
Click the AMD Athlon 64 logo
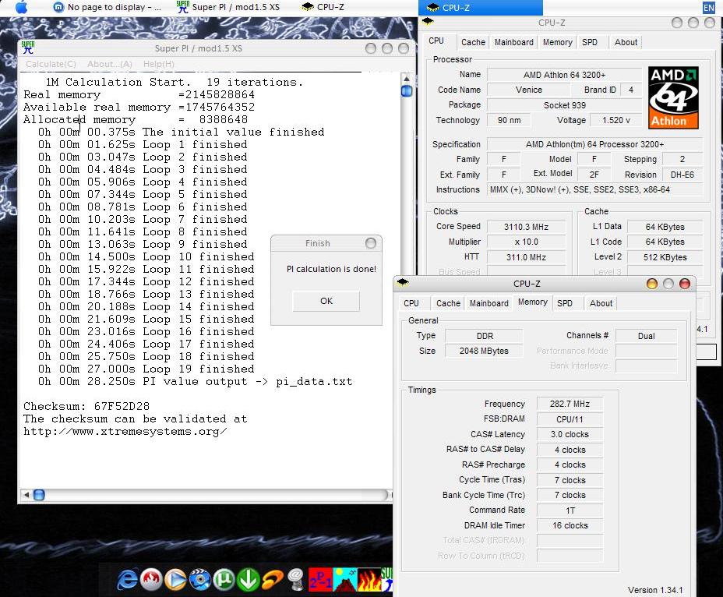click(x=673, y=97)
